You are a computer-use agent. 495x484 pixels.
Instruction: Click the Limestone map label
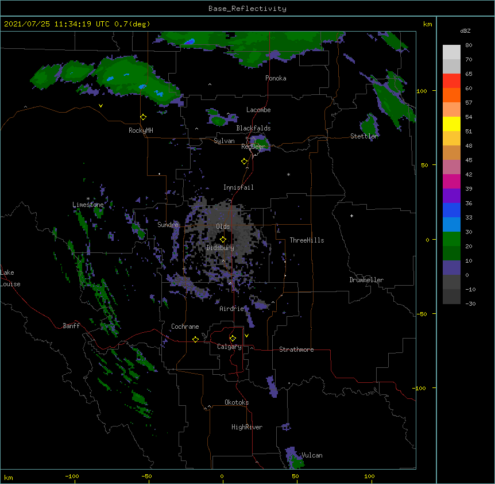click(88, 205)
